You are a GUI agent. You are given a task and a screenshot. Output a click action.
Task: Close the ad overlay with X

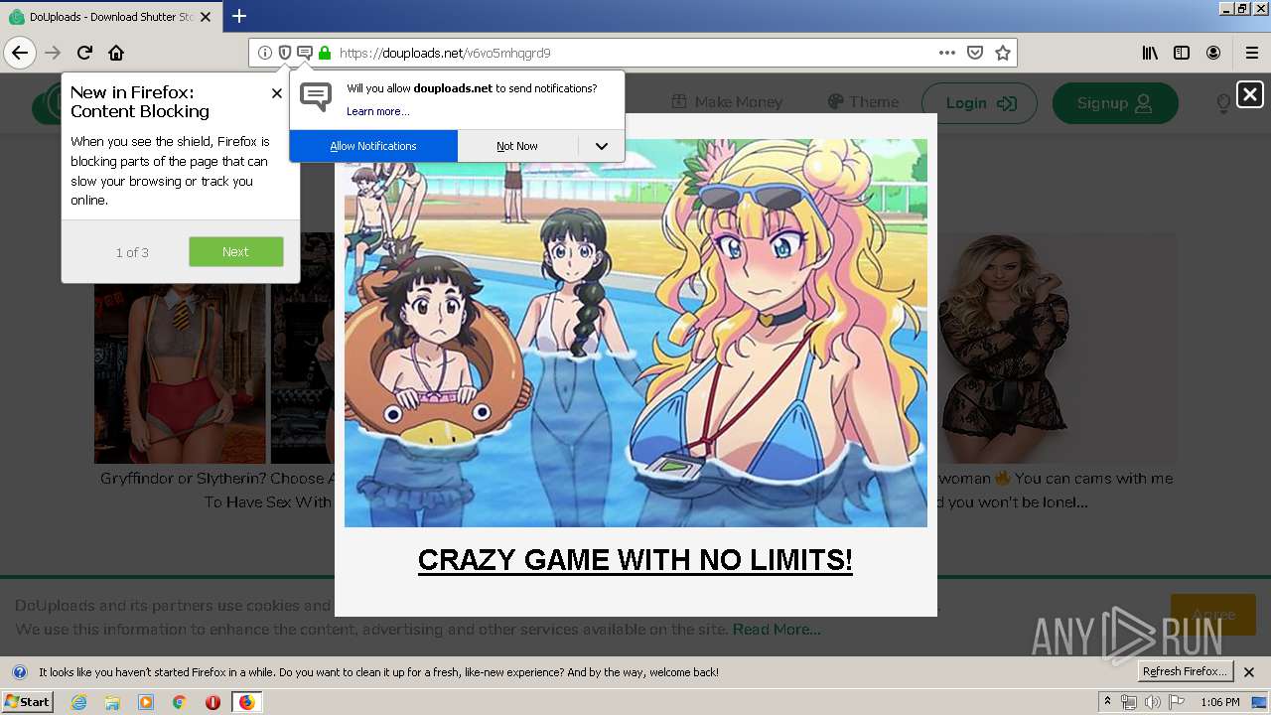click(1250, 94)
